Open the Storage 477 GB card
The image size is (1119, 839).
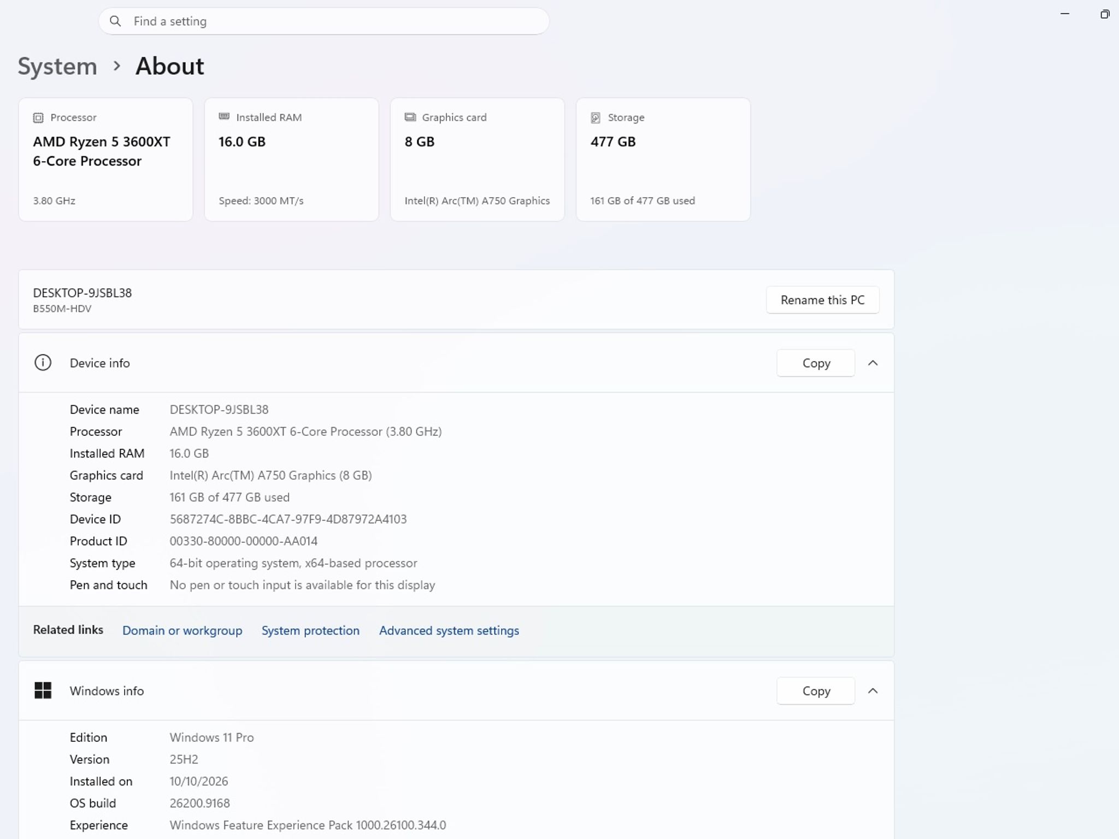(x=663, y=159)
